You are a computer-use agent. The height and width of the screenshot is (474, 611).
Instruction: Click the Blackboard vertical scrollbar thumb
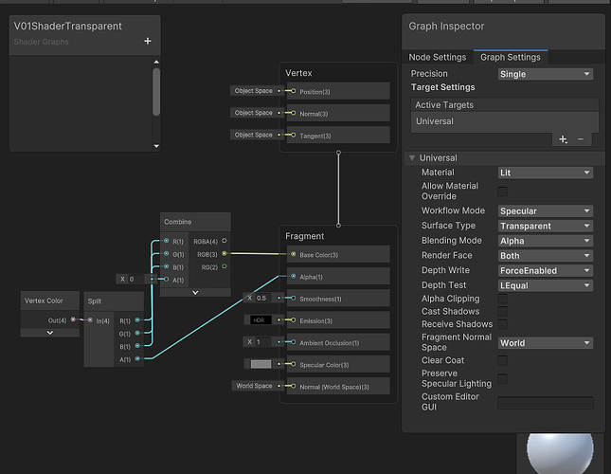tap(156, 92)
